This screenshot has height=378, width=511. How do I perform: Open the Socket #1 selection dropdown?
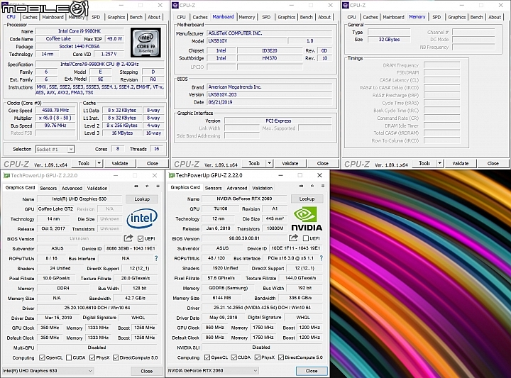[55, 149]
